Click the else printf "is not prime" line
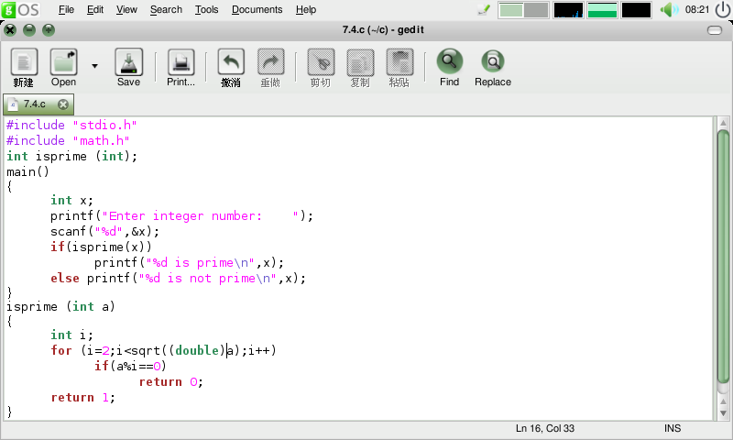This screenshot has height=440, width=733. tap(178, 279)
